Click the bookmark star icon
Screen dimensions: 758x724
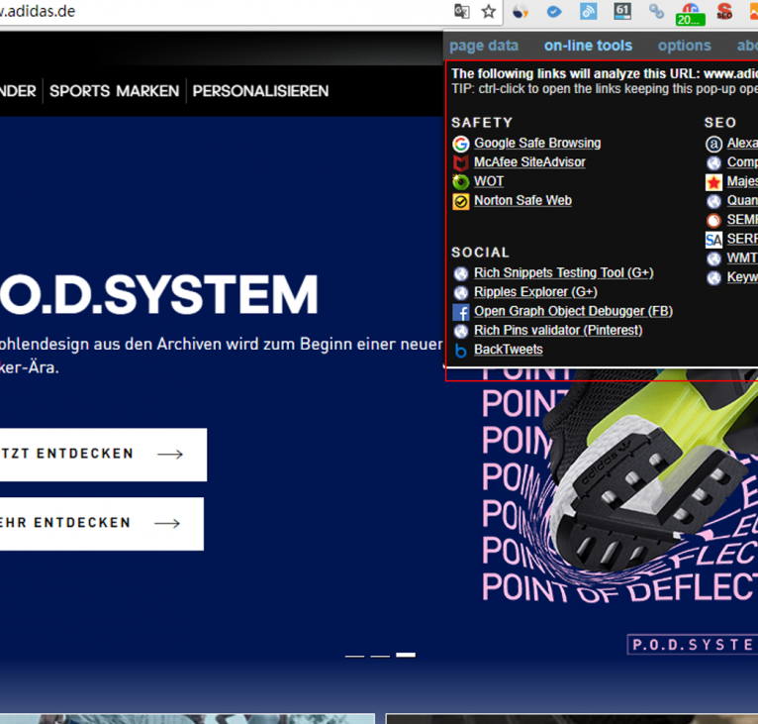click(488, 12)
